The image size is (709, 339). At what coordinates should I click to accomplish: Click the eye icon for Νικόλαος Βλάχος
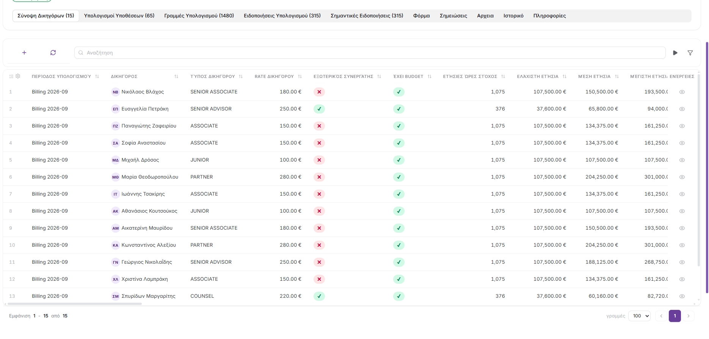(682, 92)
